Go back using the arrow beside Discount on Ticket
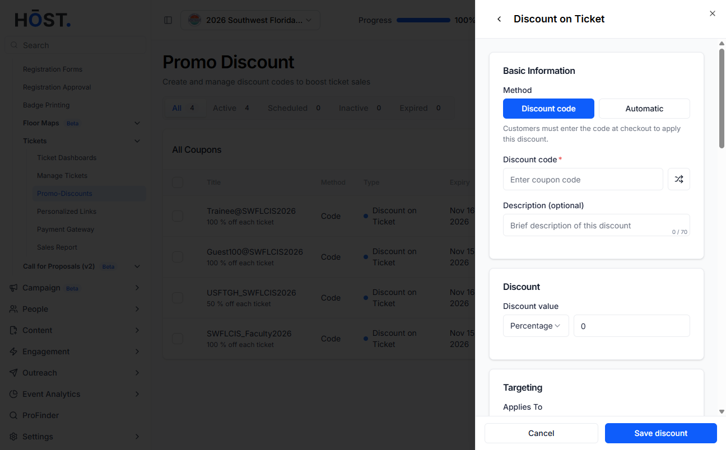This screenshot has width=726, height=450. point(499,19)
